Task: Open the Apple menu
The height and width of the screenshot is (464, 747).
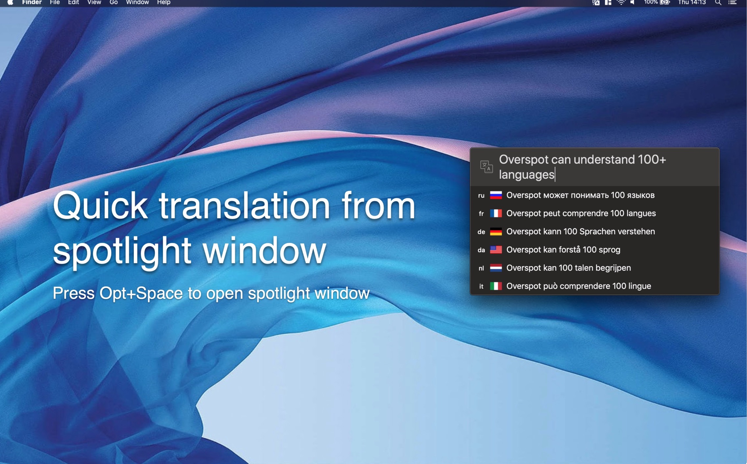Action: click(10, 3)
